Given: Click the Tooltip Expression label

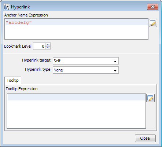Looking at the screenshot, I should coord(22,89).
